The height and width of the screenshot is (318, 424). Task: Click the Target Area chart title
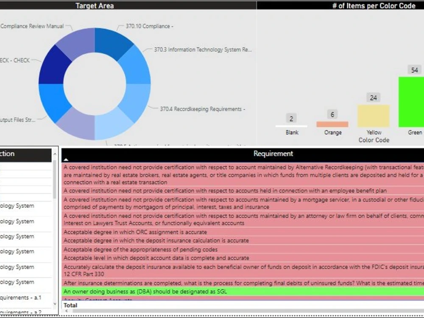(94, 6)
